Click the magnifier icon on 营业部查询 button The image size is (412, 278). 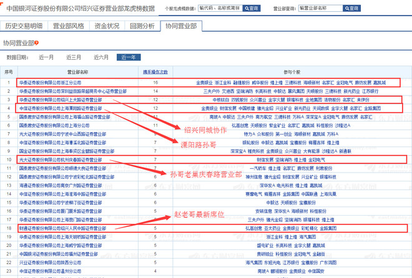pos(347,8)
